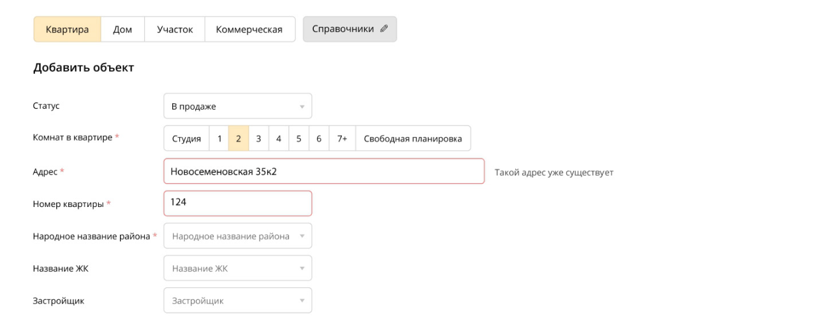The height and width of the screenshot is (328, 817).
Task: Switch to the Дом tab
Action: pos(122,29)
